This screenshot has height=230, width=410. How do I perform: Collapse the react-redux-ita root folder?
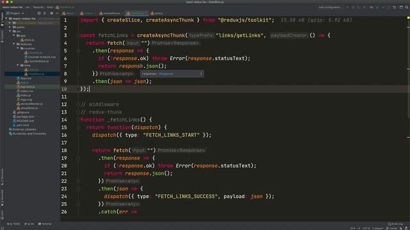click(6, 19)
